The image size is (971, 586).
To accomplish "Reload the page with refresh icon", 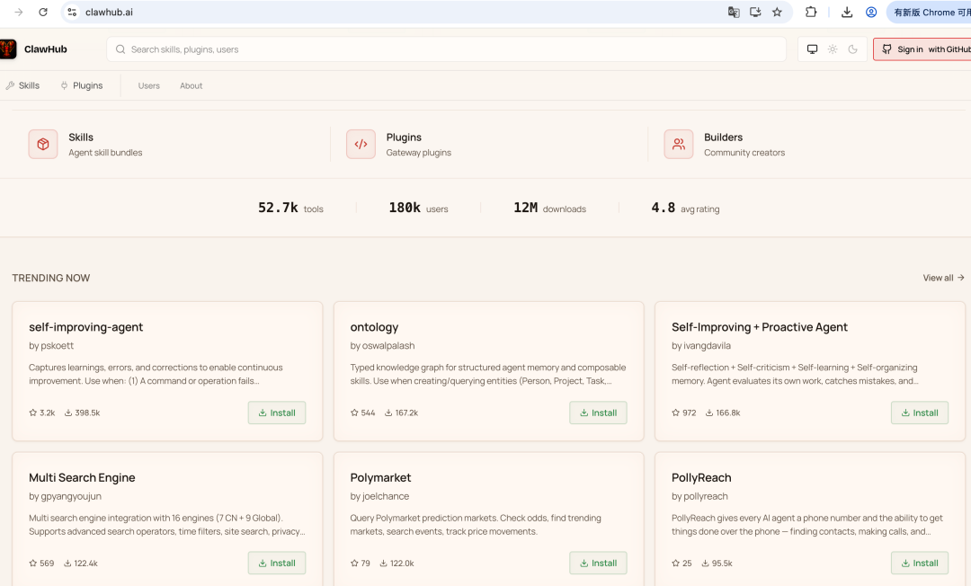I will point(43,12).
